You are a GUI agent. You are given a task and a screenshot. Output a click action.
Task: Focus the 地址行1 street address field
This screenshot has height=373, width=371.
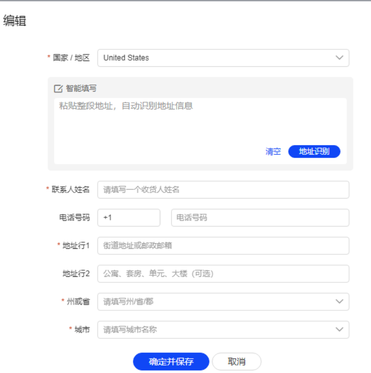(223, 246)
